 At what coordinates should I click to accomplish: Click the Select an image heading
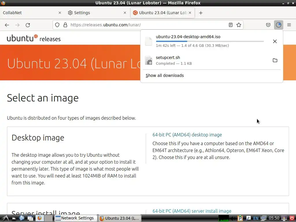tap(43, 98)
